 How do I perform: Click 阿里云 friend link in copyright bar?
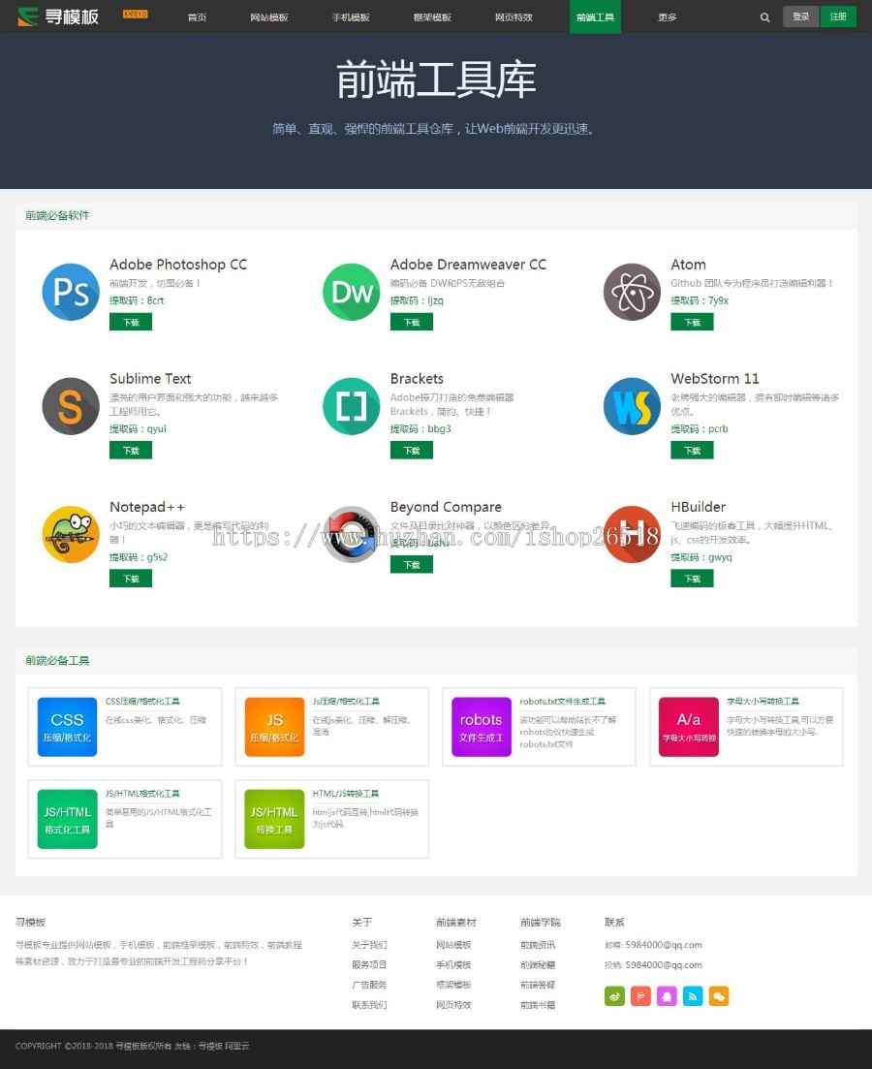tap(236, 1046)
